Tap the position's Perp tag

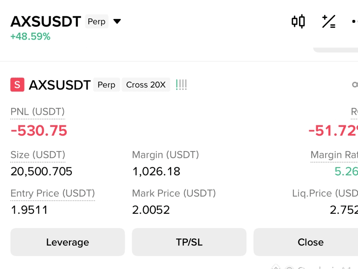point(106,85)
